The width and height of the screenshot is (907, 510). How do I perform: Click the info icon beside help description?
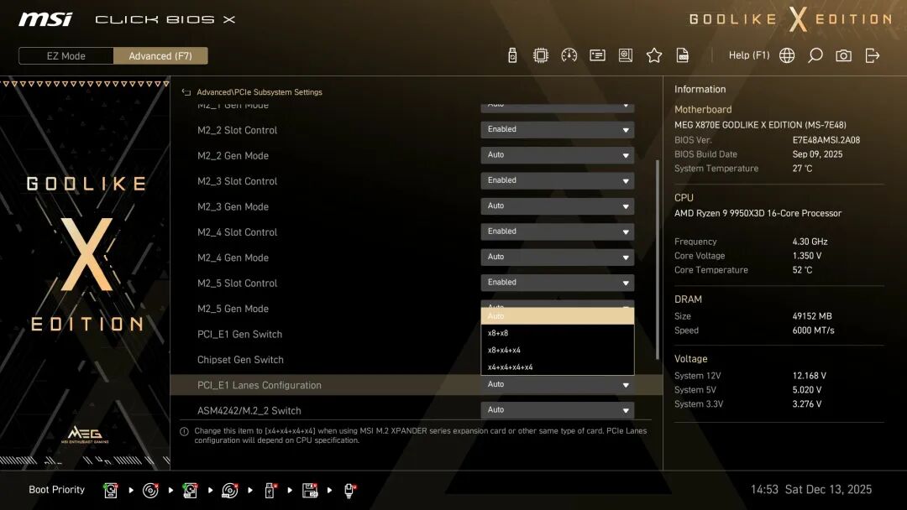click(x=184, y=431)
